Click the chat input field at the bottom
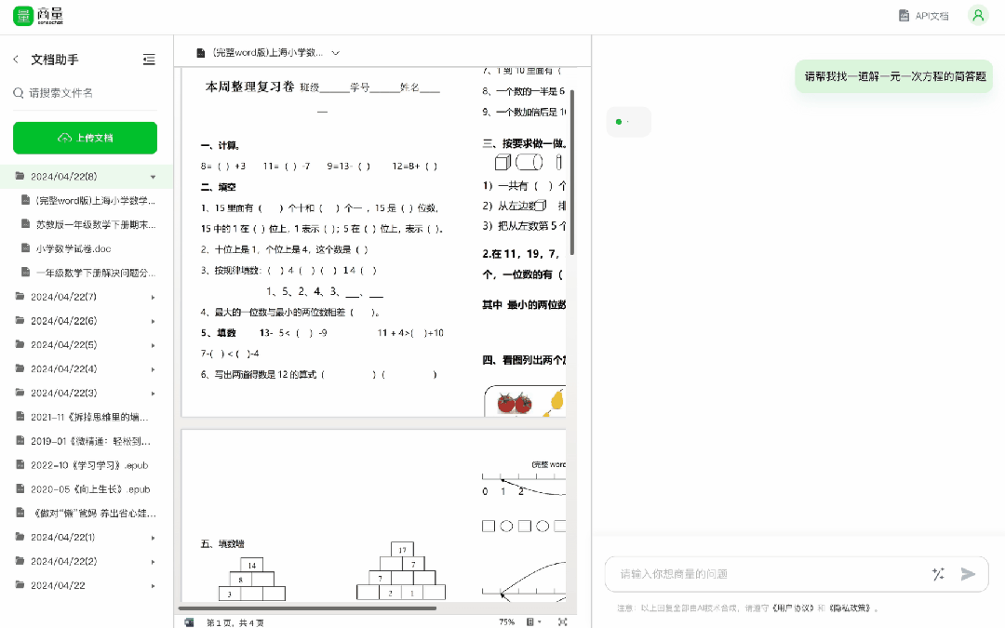 pyautogui.click(x=763, y=574)
